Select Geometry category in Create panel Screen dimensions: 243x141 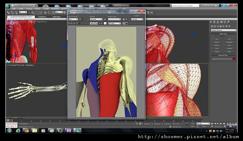coord(212,26)
